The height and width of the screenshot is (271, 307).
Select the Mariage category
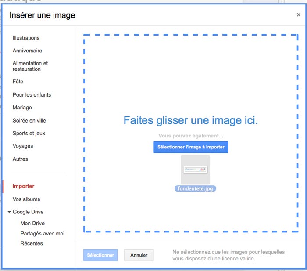tap(22, 108)
